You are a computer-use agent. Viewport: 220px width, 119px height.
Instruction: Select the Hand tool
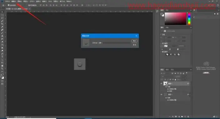[2, 66]
